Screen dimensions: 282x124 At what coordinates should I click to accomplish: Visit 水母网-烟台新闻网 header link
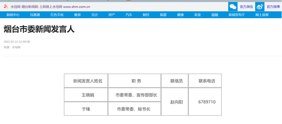(50, 7)
